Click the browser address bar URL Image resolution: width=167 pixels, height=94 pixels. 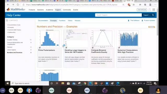pos(71,5)
